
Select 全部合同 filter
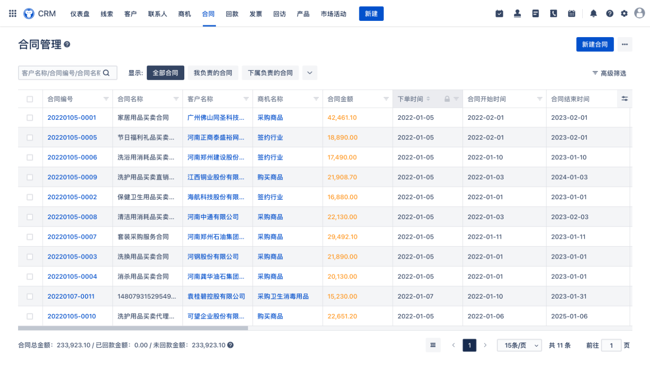click(165, 73)
